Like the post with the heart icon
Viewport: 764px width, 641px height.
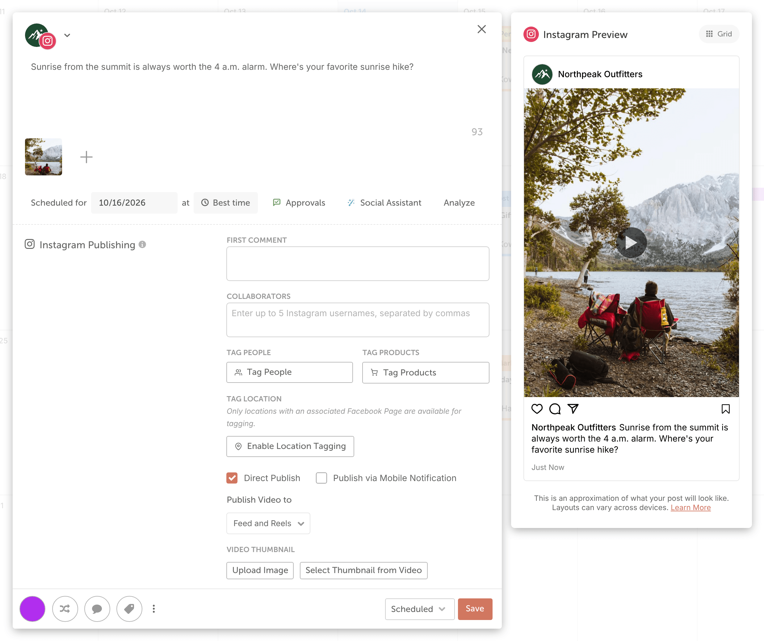pos(537,409)
